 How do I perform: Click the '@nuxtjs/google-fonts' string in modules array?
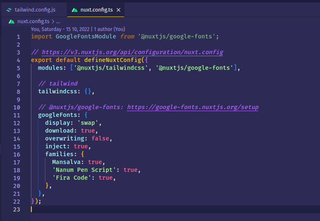(x=195, y=68)
